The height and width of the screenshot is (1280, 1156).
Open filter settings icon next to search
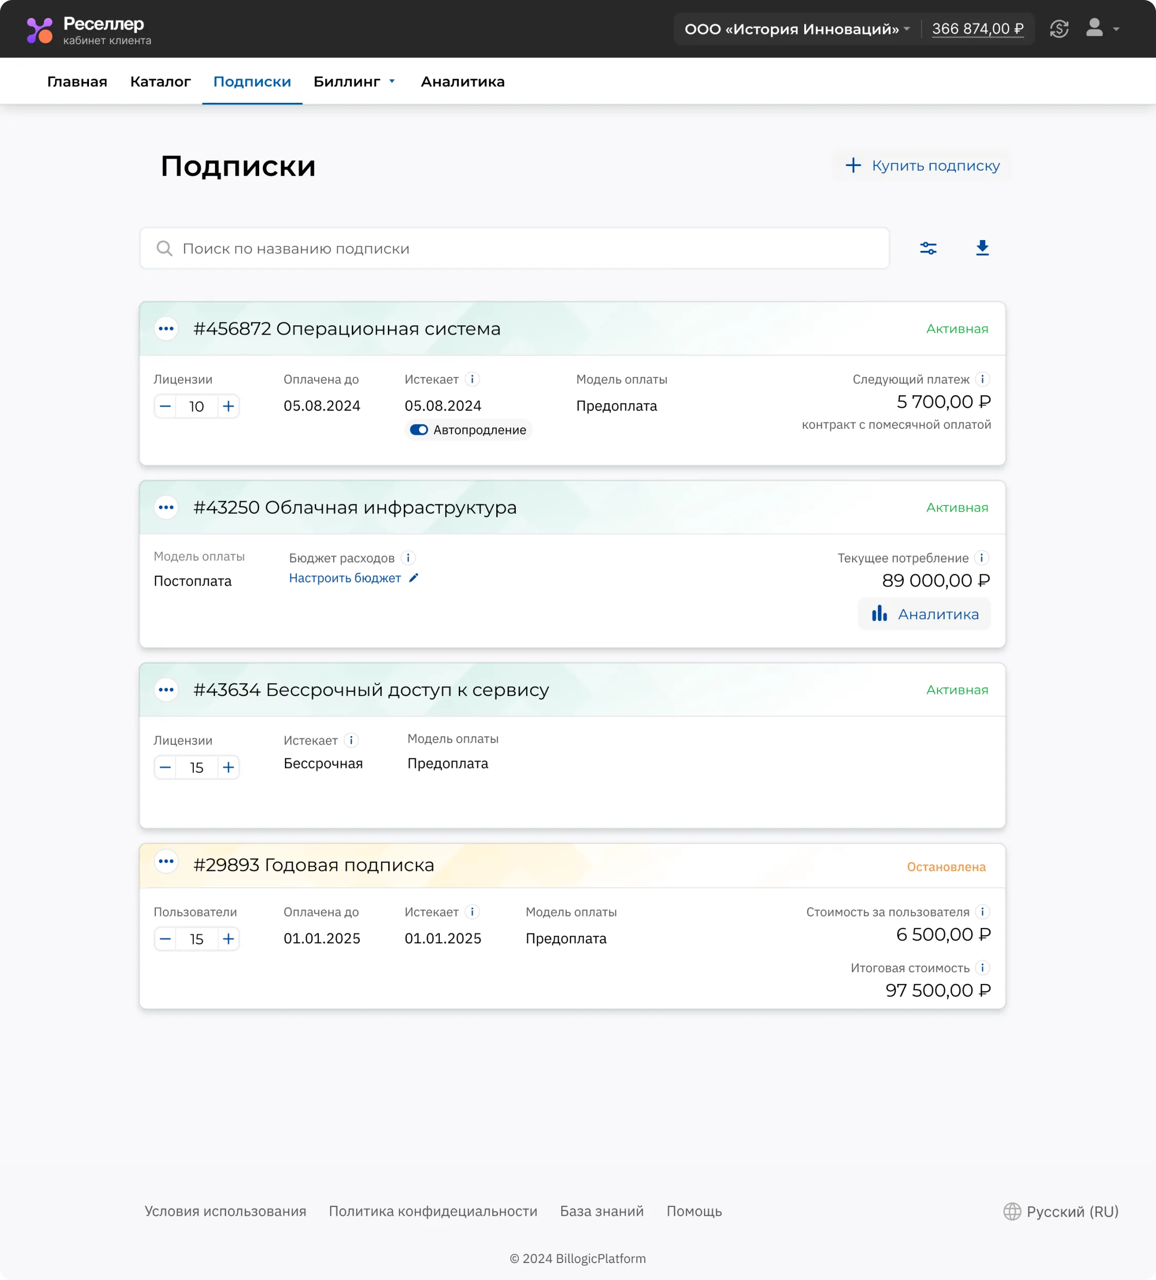(x=928, y=248)
